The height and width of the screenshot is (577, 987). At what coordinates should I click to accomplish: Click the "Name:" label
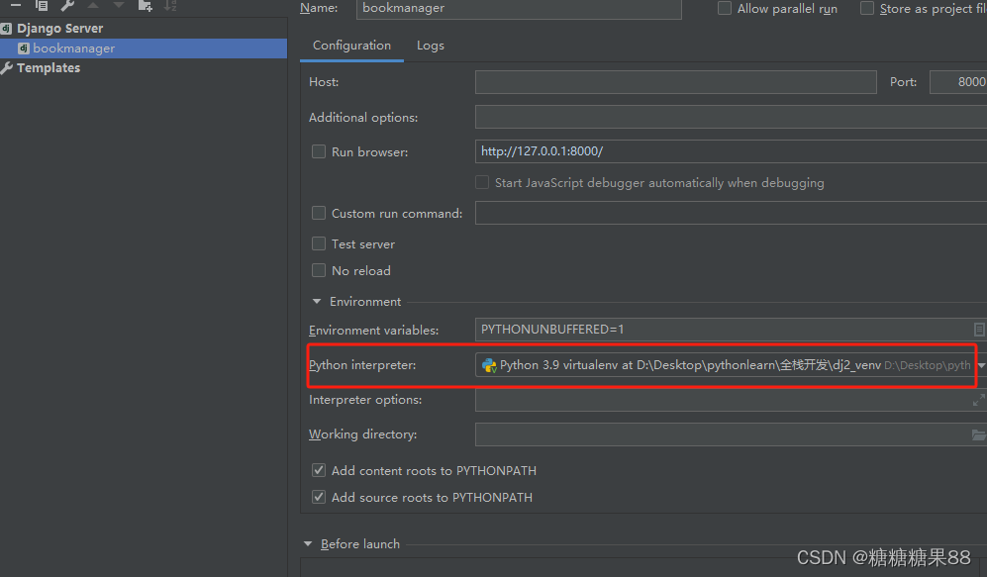pos(319,8)
